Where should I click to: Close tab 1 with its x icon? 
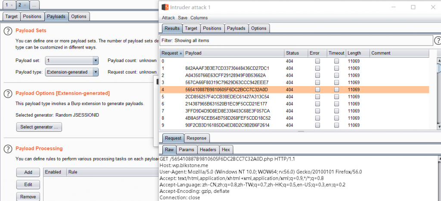coord(11,5)
